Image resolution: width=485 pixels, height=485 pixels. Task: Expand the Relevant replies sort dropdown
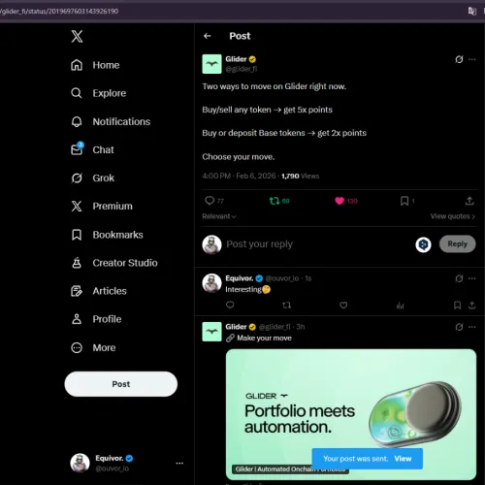tap(219, 216)
